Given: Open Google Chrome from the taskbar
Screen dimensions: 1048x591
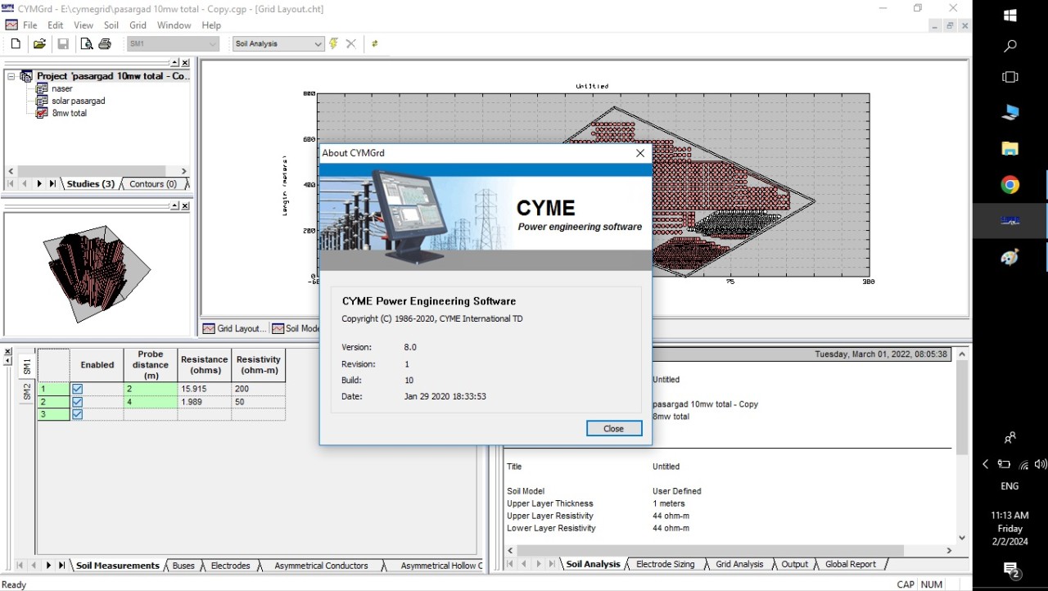Looking at the screenshot, I should [1010, 185].
